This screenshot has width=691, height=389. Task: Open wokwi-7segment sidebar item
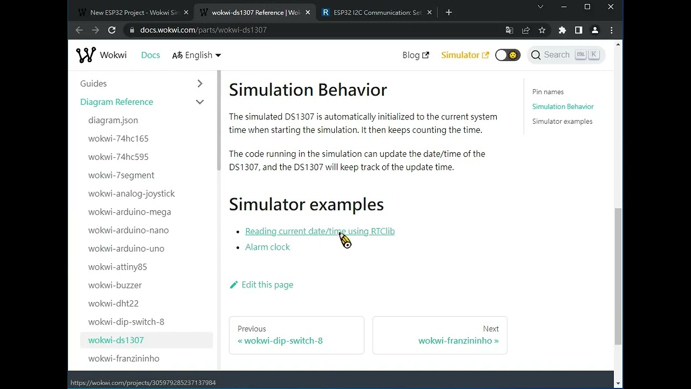coord(146,176)
